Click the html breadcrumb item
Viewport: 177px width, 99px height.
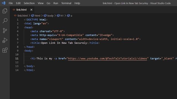click(36, 16)
